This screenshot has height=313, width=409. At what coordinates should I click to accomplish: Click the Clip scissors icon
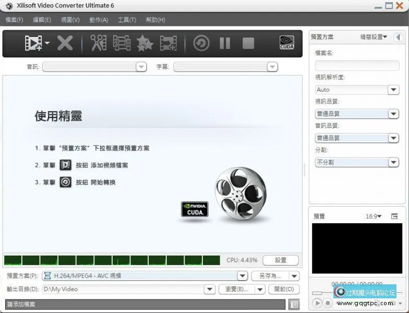click(x=98, y=43)
